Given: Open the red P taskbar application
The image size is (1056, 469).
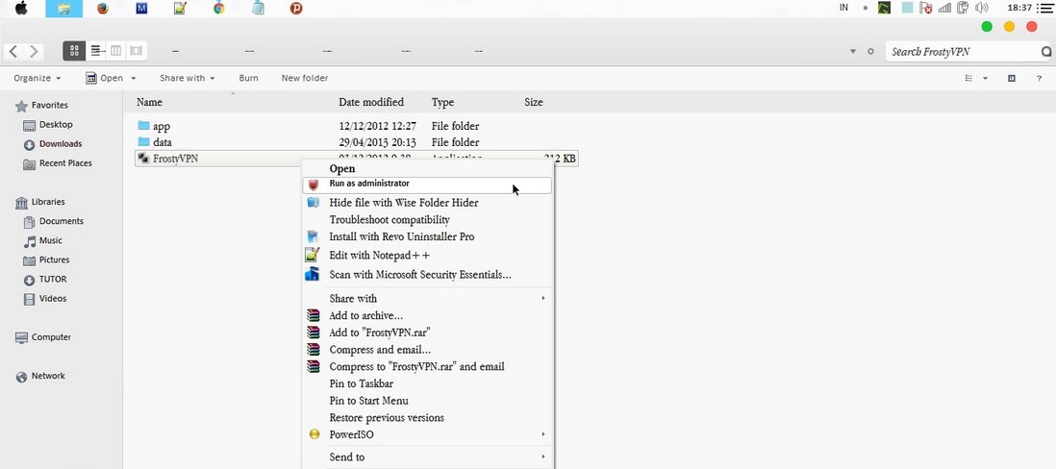Looking at the screenshot, I should pyautogui.click(x=296, y=8).
